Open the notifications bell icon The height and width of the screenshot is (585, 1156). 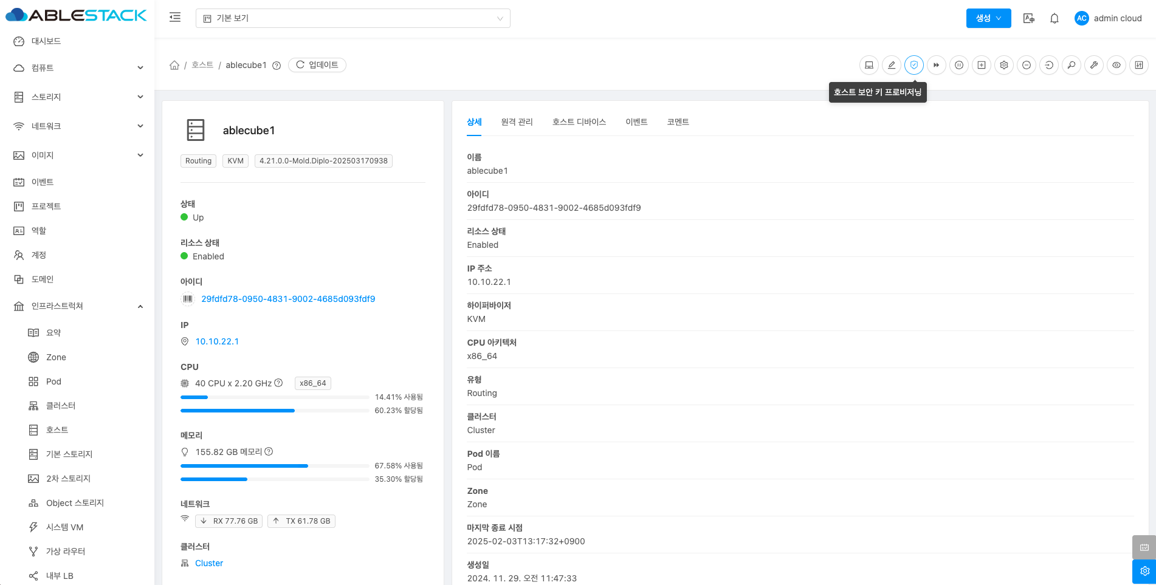pos(1054,18)
